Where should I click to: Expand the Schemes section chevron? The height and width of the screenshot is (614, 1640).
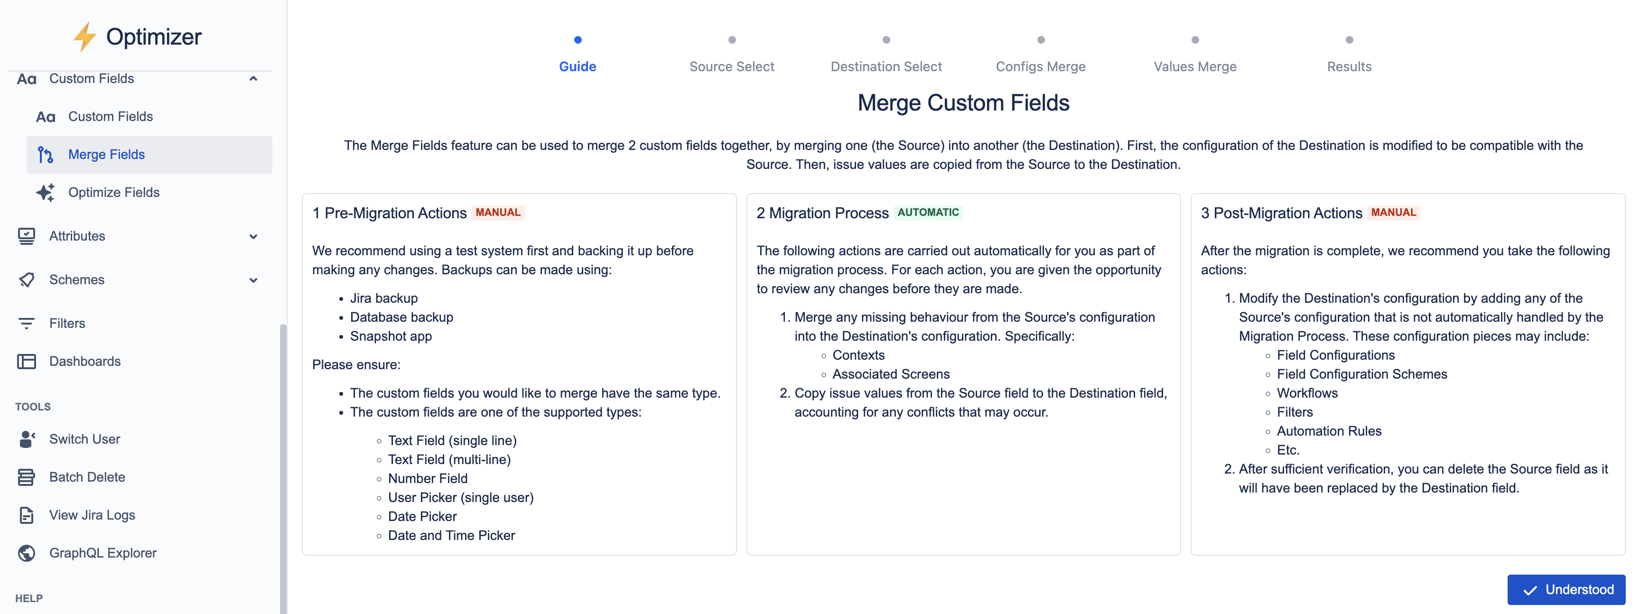(x=253, y=280)
